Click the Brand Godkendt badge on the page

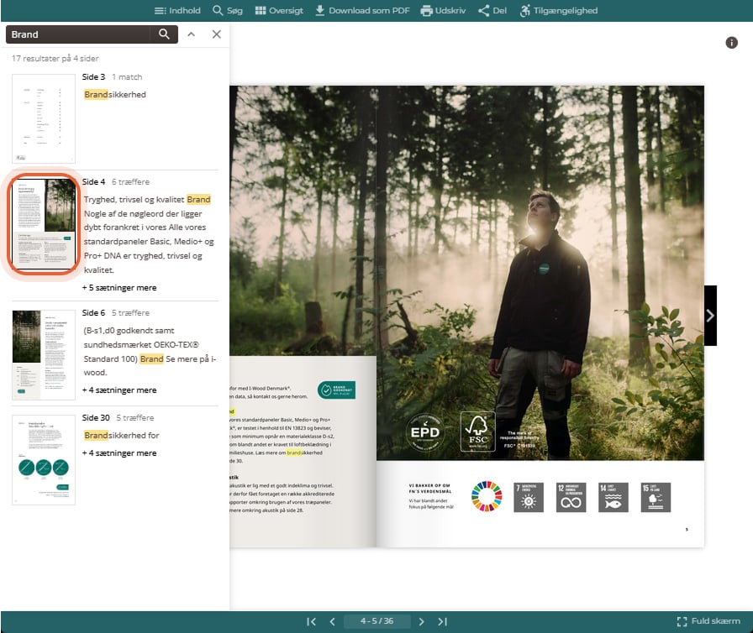pyautogui.click(x=336, y=390)
